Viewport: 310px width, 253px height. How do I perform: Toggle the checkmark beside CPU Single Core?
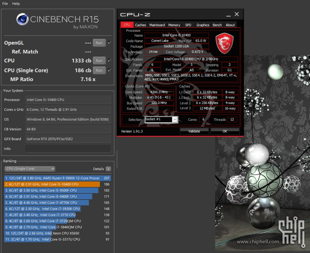tap(109, 70)
